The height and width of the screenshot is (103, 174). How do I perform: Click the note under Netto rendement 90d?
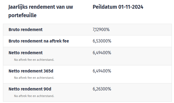click(x=34, y=96)
